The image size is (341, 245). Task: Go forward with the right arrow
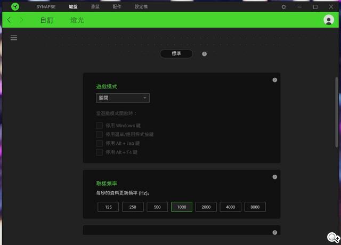pos(21,20)
